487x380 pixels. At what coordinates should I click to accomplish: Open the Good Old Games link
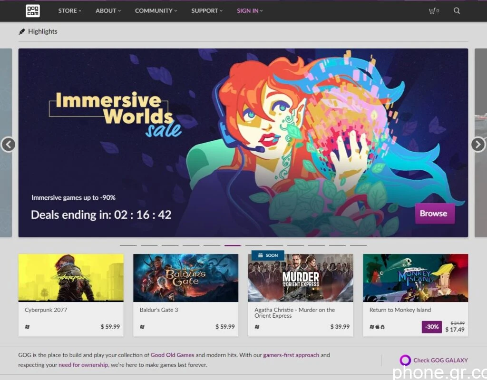click(x=172, y=355)
